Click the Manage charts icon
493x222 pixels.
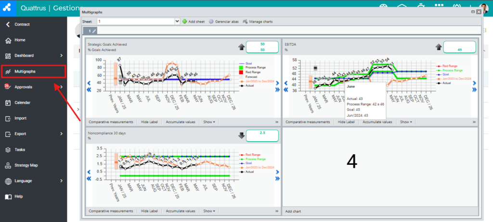[x=245, y=22]
